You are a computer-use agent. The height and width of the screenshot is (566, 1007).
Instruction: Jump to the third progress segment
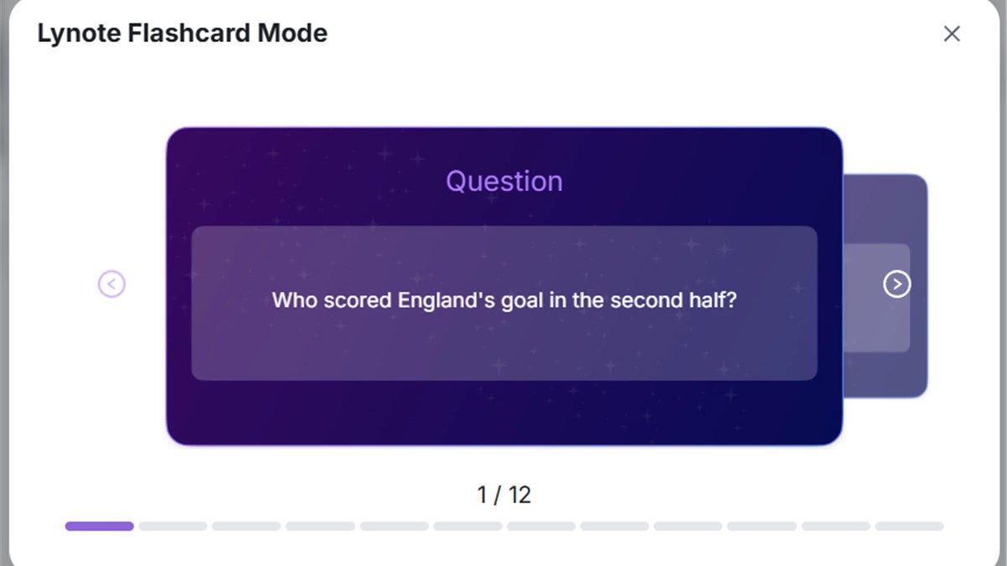point(247,527)
